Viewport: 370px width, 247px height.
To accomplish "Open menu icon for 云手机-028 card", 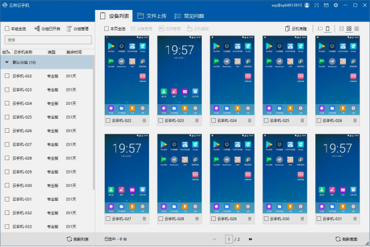I will click(x=197, y=219).
